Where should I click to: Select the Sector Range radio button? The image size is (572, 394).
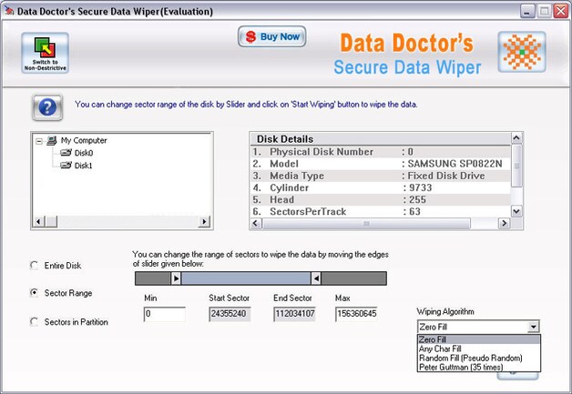pyautogui.click(x=34, y=293)
